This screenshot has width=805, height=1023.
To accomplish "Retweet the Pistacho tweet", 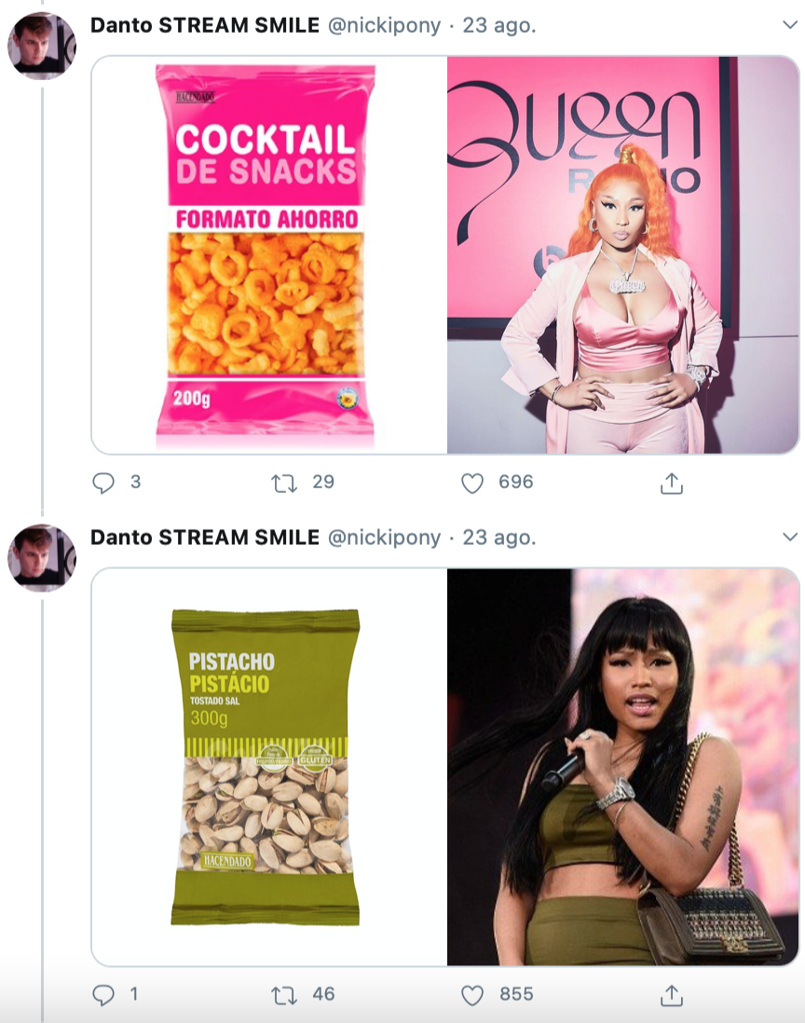I will [283, 995].
